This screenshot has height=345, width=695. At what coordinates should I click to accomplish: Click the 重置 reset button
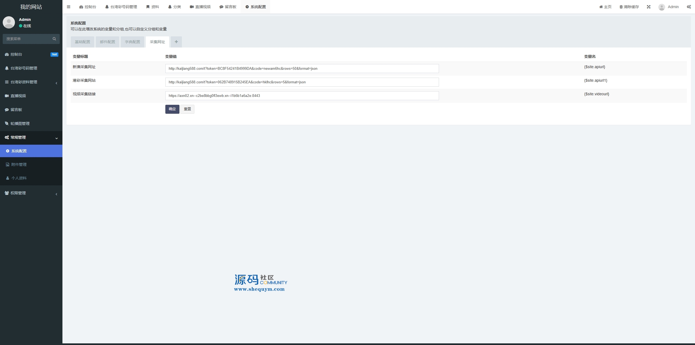pyautogui.click(x=187, y=109)
